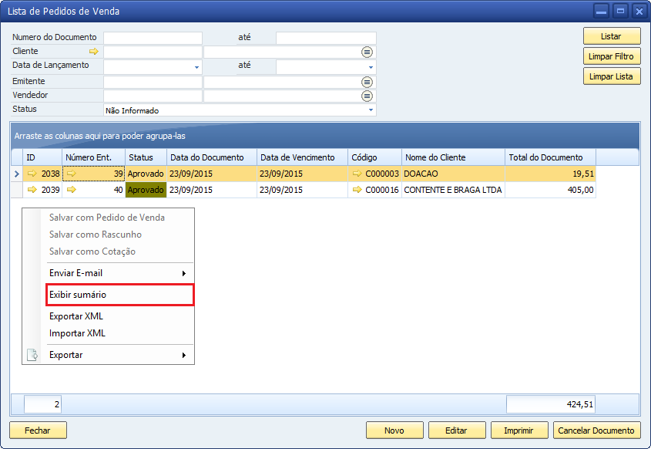Select DOACAO customer name cell
651x449 pixels.
[x=453, y=174]
